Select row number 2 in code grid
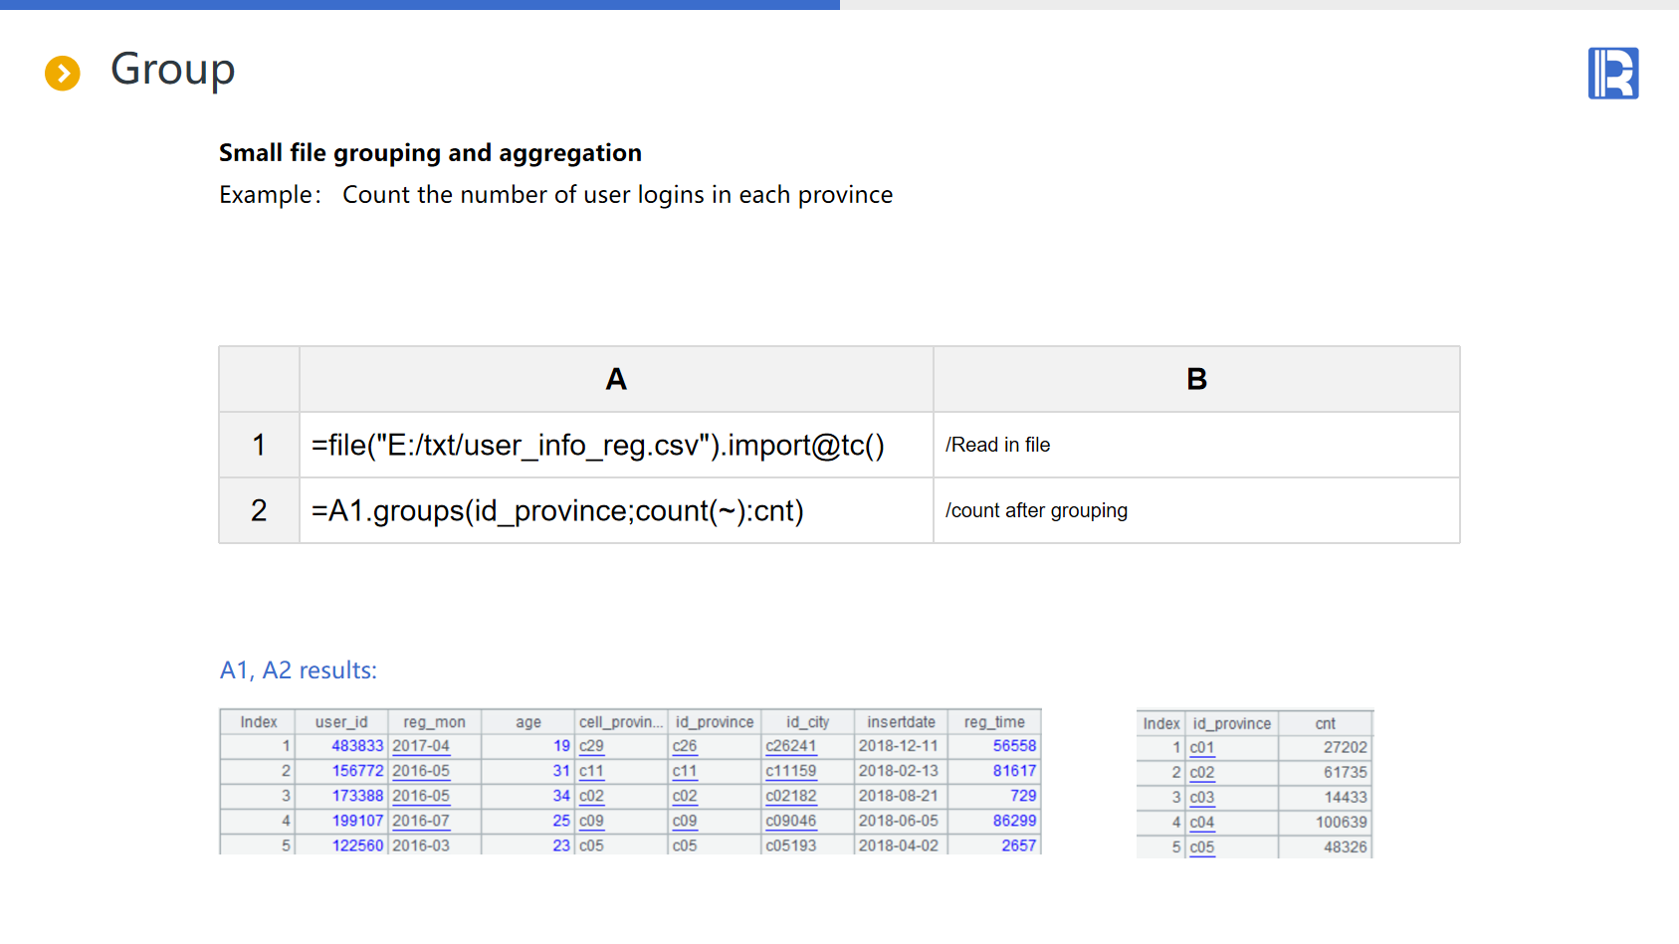Image resolution: width=1679 pixels, height=944 pixels. (259, 511)
